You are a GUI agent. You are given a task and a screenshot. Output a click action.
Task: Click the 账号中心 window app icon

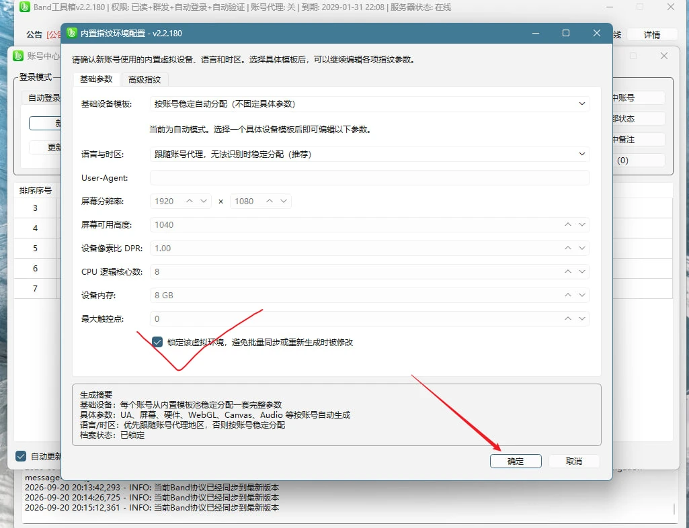[18, 56]
